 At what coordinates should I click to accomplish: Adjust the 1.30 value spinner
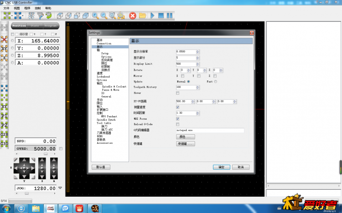pos(197,113)
